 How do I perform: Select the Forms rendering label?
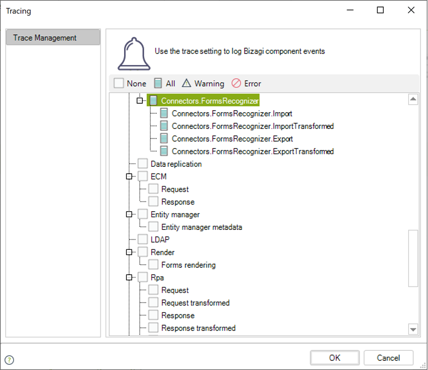click(x=188, y=265)
